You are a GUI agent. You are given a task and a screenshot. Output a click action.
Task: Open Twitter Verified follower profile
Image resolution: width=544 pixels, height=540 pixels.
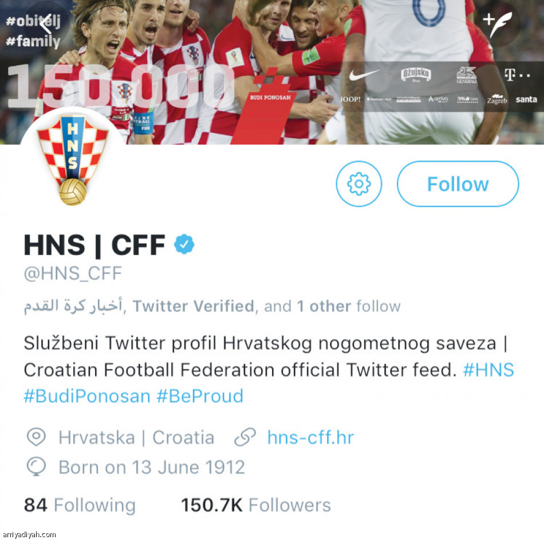(x=193, y=307)
